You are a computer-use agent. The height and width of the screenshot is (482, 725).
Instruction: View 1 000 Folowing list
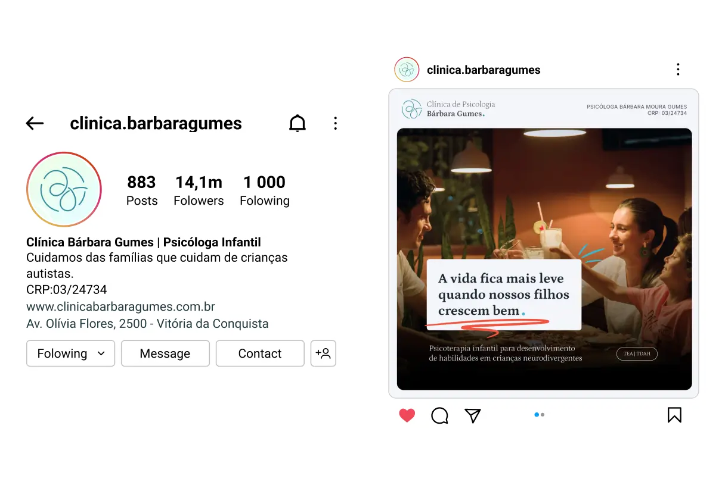pyautogui.click(x=265, y=190)
